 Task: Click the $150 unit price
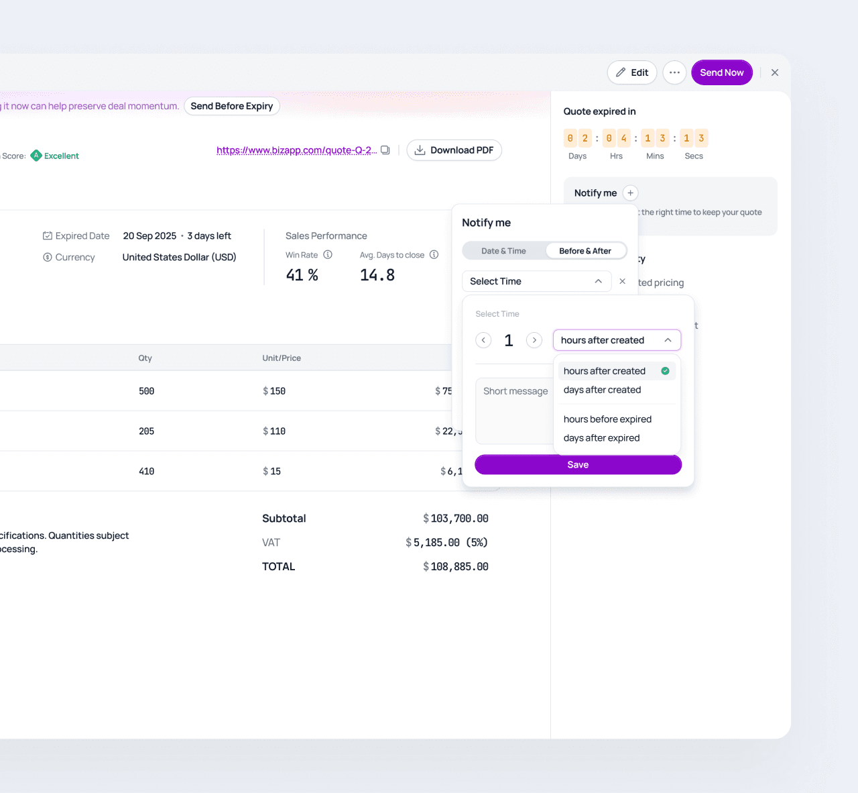(x=274, y=391)
